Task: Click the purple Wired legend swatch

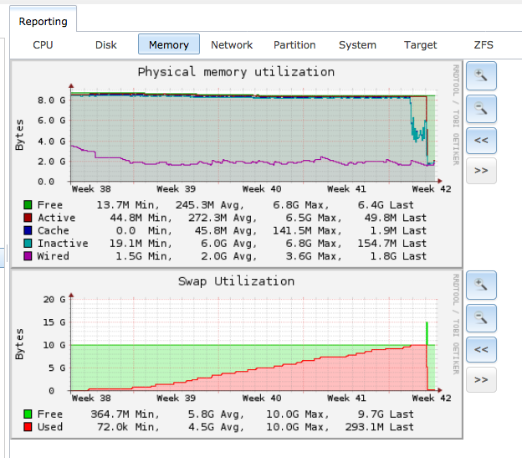Action: (28, 256)
